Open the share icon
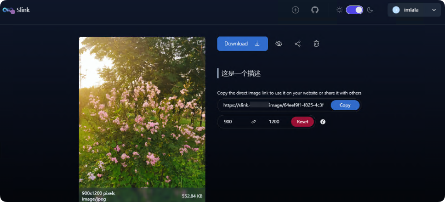Screen dimensions: 445x202 pos(297,44)
